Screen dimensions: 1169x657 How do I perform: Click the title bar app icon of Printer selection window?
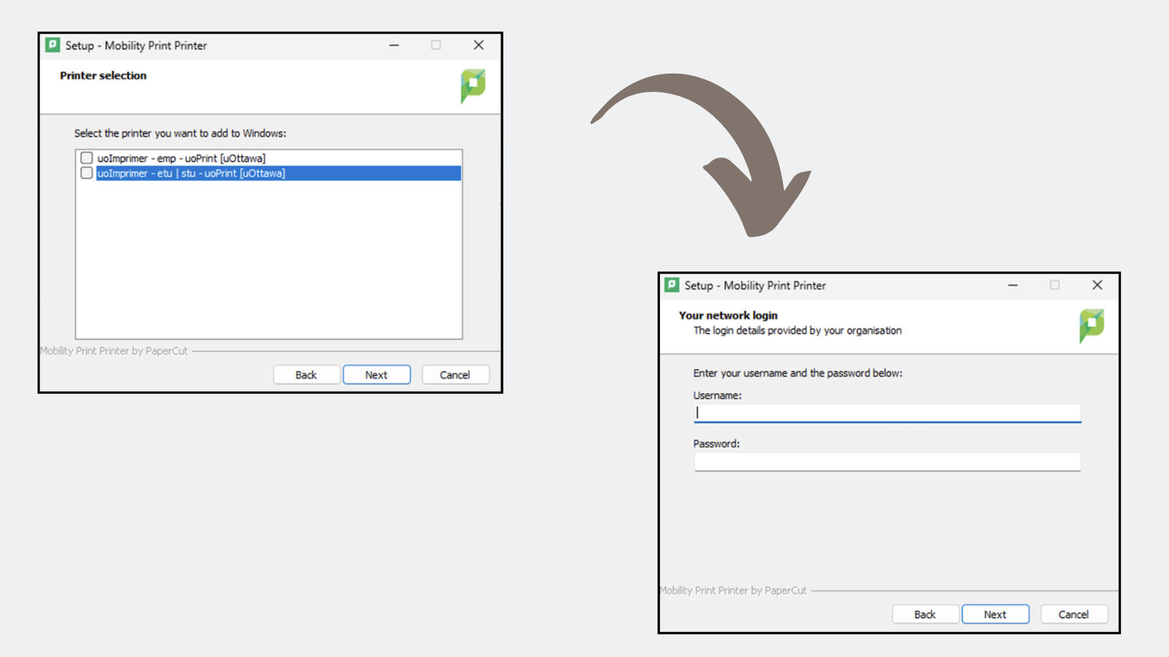coord(52,45)
